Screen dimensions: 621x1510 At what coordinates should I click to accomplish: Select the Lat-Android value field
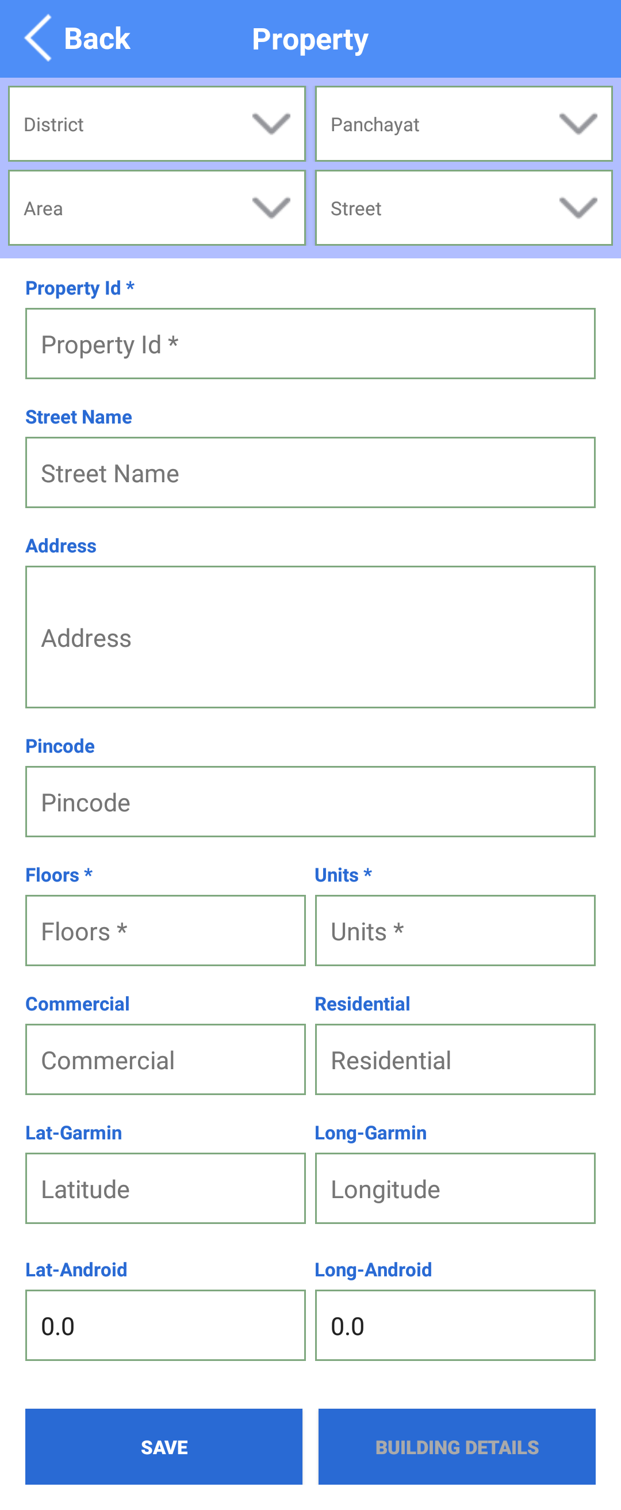[165, 1325]
